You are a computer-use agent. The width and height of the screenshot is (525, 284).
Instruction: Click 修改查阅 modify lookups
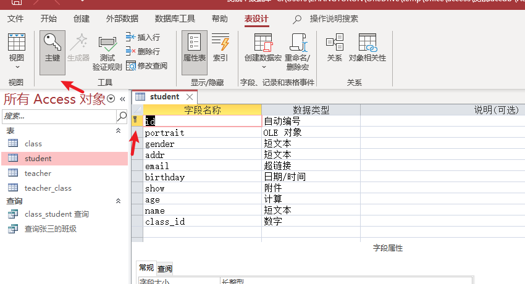tap(146, 65)
